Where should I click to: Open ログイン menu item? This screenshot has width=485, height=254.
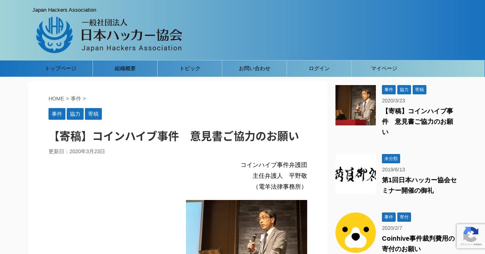point(319,69)
